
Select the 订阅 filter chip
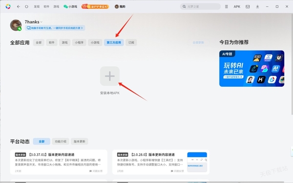131,42
